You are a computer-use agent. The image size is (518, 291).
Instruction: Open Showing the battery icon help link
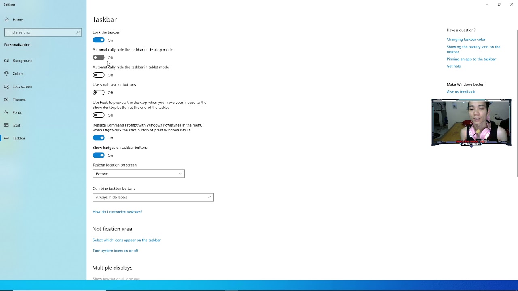coord(473,49)
